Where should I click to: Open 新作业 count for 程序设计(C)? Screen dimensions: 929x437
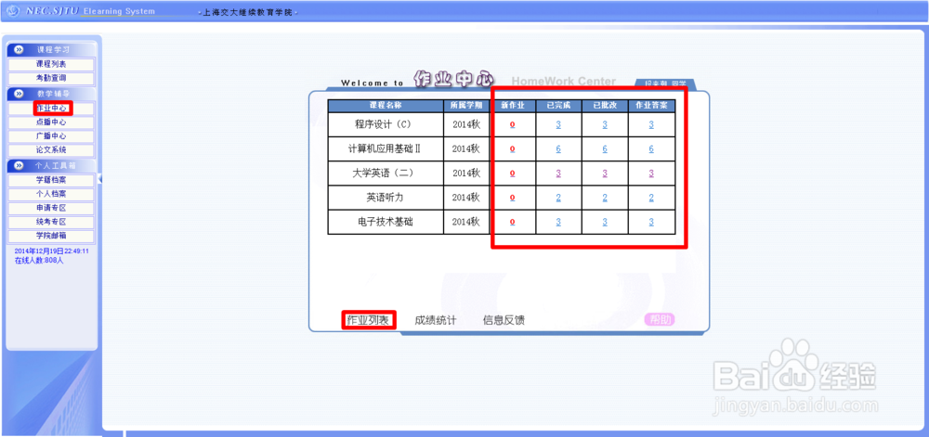click(x=513, y=124)
